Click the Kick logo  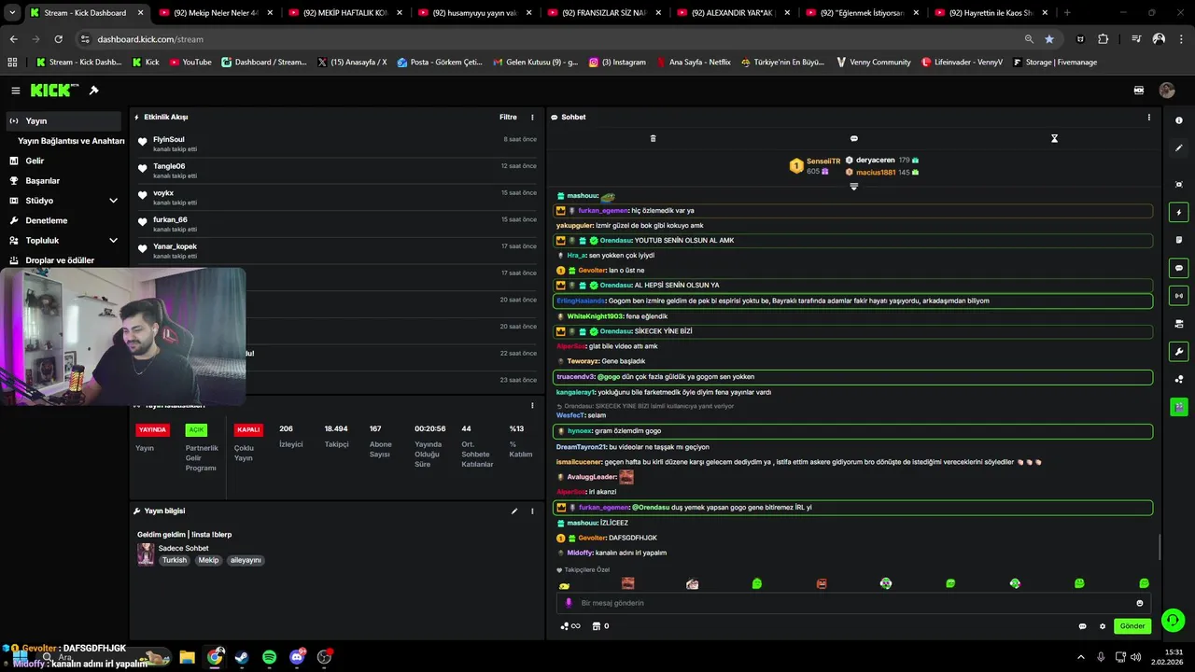click(50, 91)
